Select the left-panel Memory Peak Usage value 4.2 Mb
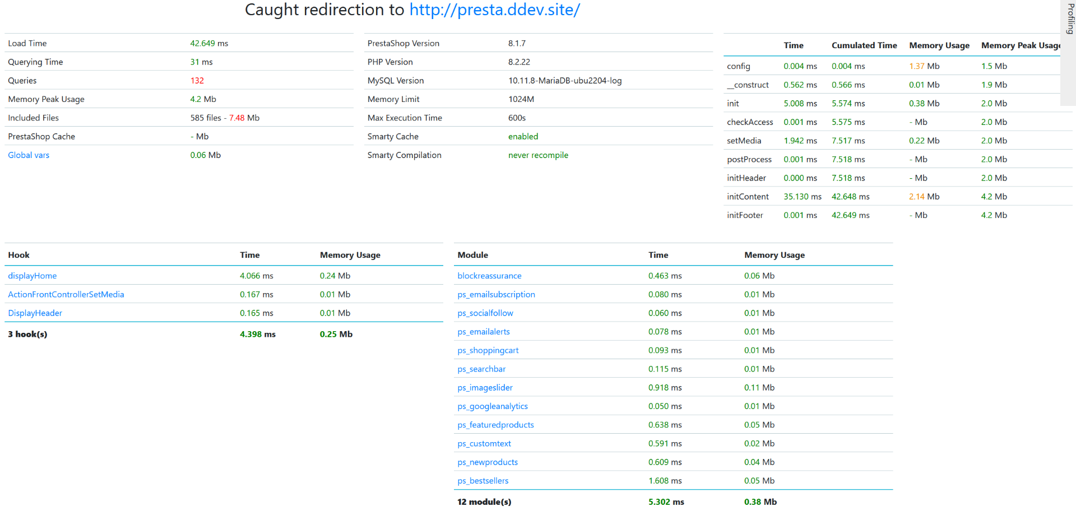The width and height of the screenshot is (1076, 520). tap(203, 99)
